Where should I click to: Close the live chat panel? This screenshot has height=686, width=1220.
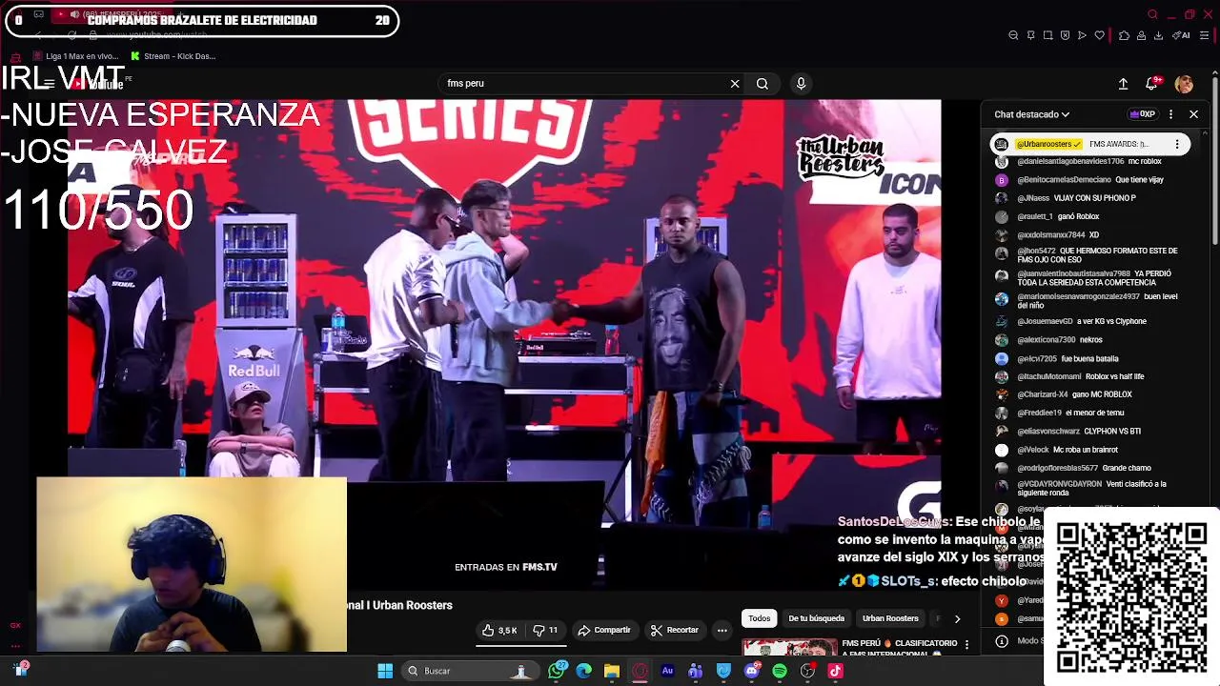(1193, 114)
